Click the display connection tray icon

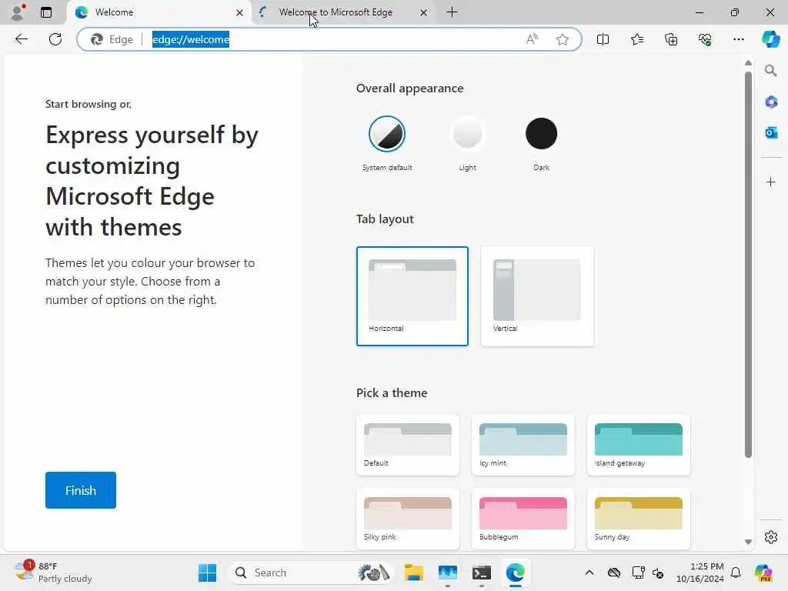pyautogui.click(x=638, y=573)
